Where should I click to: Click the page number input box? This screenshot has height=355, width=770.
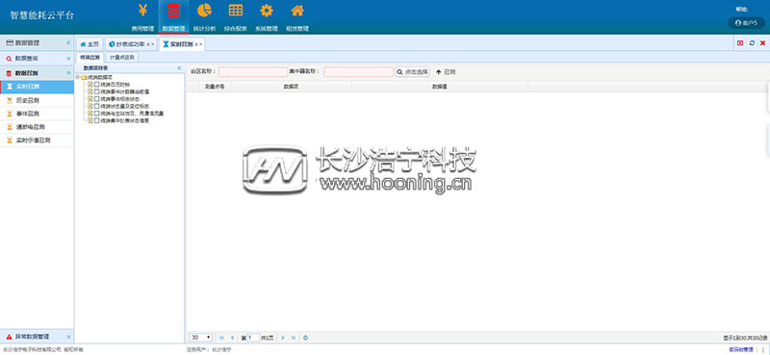click(253, 338)
